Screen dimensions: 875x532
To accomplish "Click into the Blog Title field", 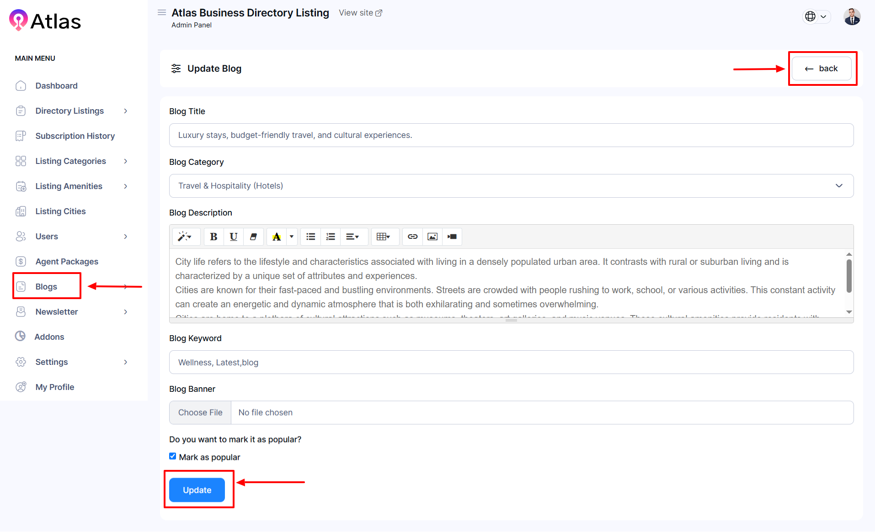I will [511, 135].
